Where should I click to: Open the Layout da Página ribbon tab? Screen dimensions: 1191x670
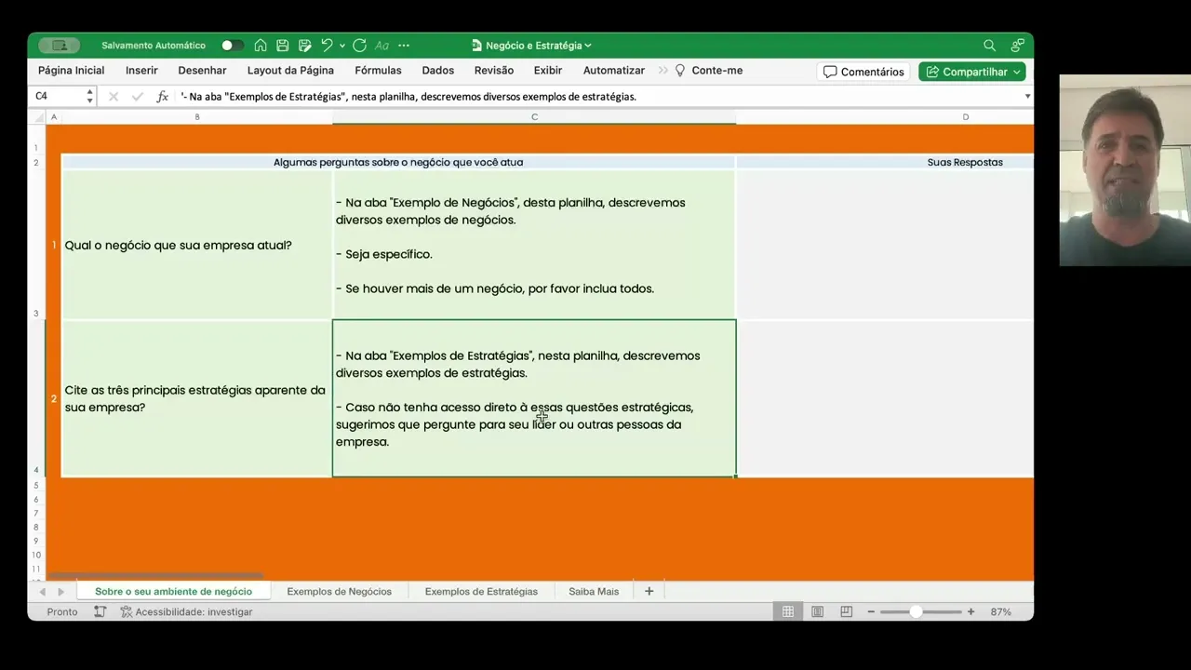[290, 71]
